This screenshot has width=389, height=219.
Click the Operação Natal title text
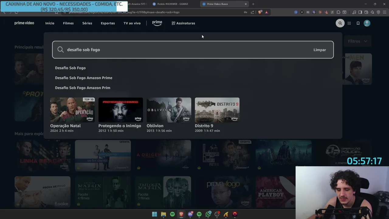pyautogui.click(x=65, y=126)
